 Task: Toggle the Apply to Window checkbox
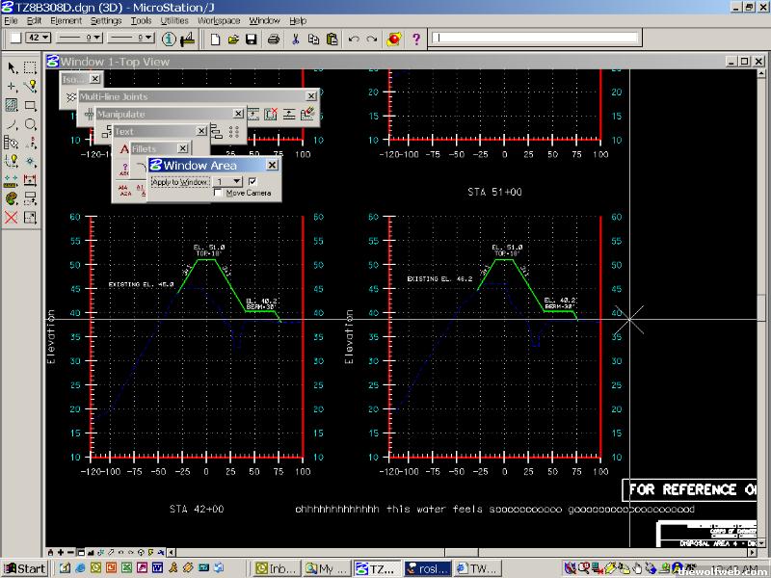pos(253,181)
